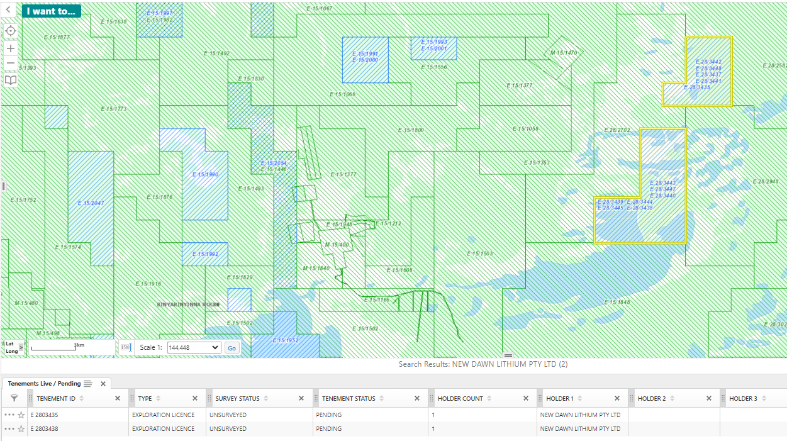
Task: Click tenement label E 15/1990 on map
Action: (x=205, y=174)
